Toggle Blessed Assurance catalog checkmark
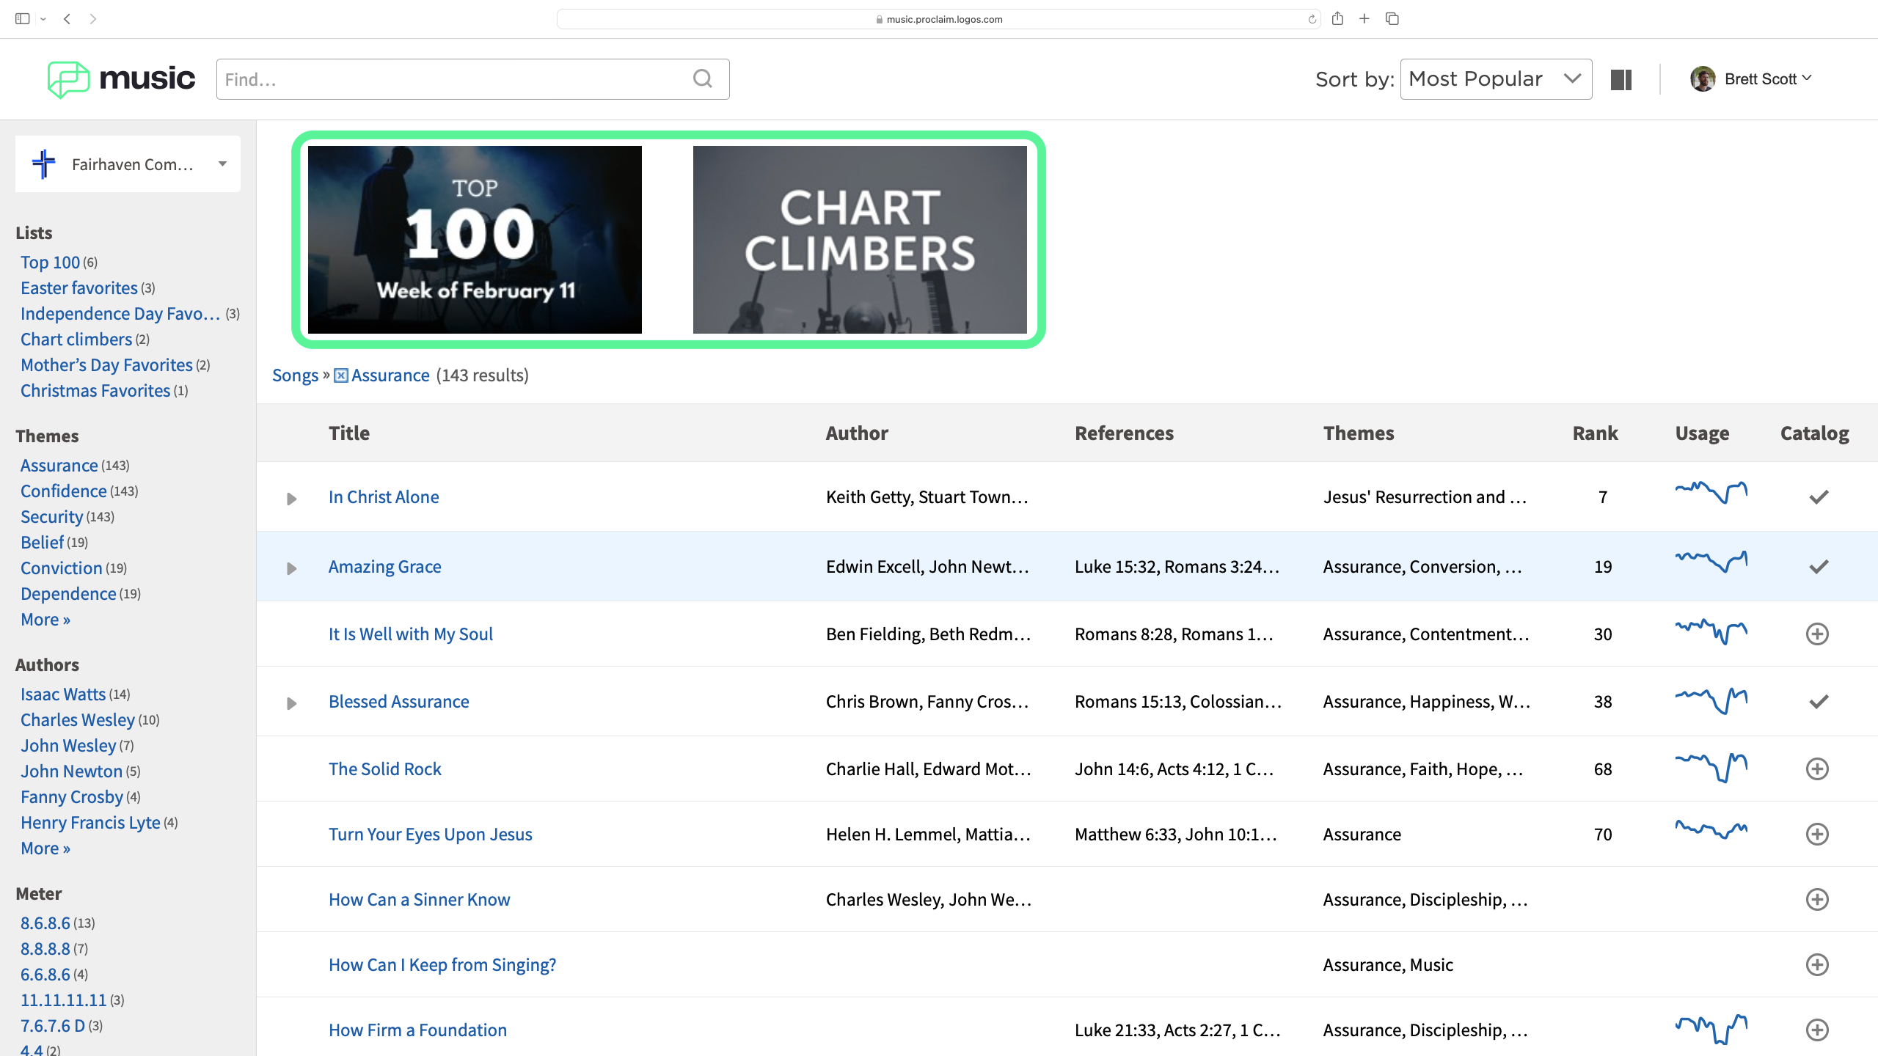This screenshot has height=1056, width=1878. (1818, 702)
